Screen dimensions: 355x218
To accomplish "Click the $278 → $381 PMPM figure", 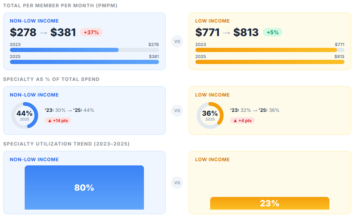I will (43, 32).
